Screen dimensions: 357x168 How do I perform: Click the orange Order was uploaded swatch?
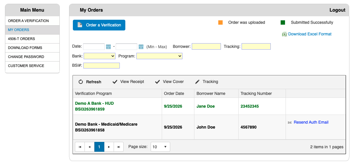[x=221, y=22]
